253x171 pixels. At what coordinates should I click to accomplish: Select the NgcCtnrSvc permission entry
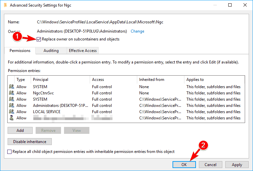click(126, 93)
